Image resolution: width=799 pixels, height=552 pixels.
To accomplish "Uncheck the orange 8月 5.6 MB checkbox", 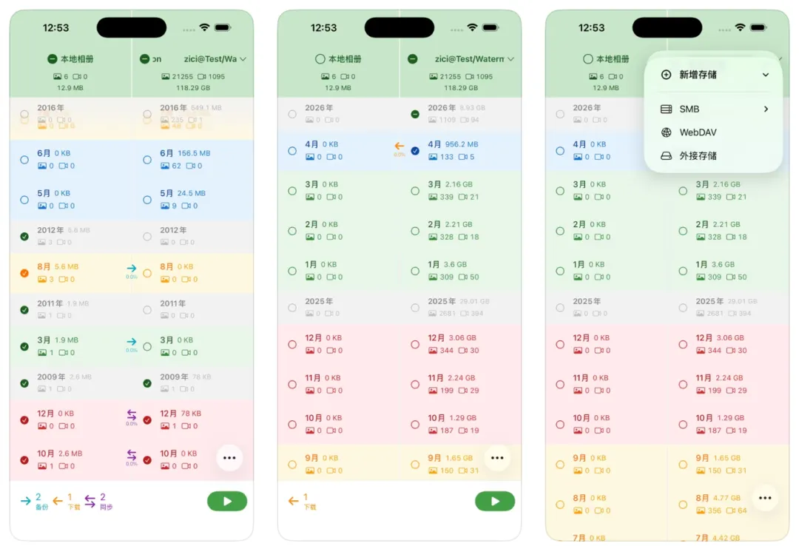I will tap(24, 273).
